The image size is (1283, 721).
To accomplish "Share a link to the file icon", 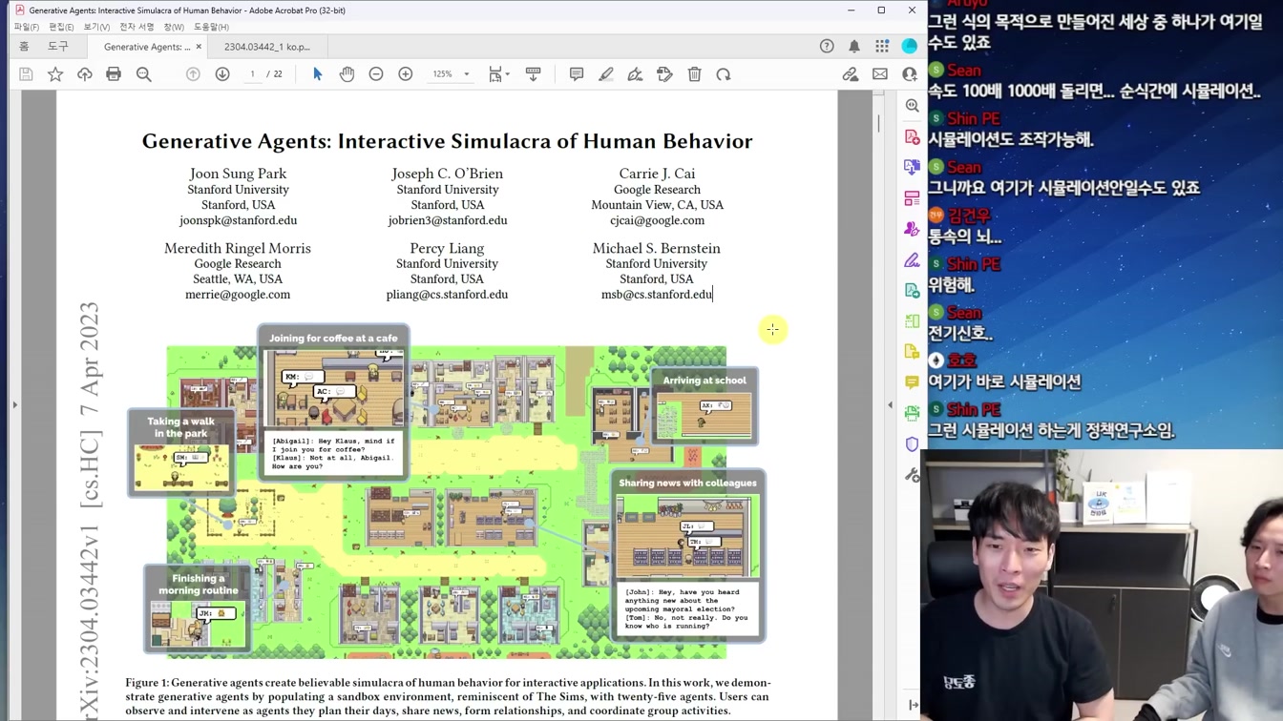I will click(851, 74).
